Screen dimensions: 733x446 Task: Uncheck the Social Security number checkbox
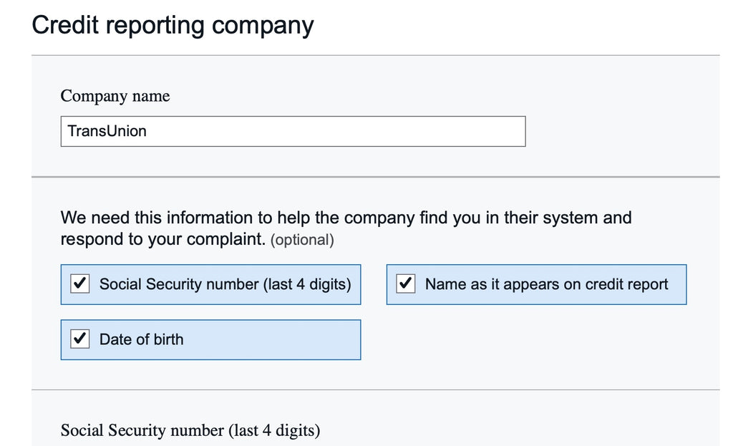tap(80, 284)
